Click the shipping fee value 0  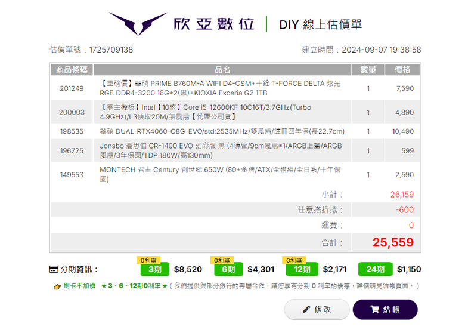click(411, 225)
